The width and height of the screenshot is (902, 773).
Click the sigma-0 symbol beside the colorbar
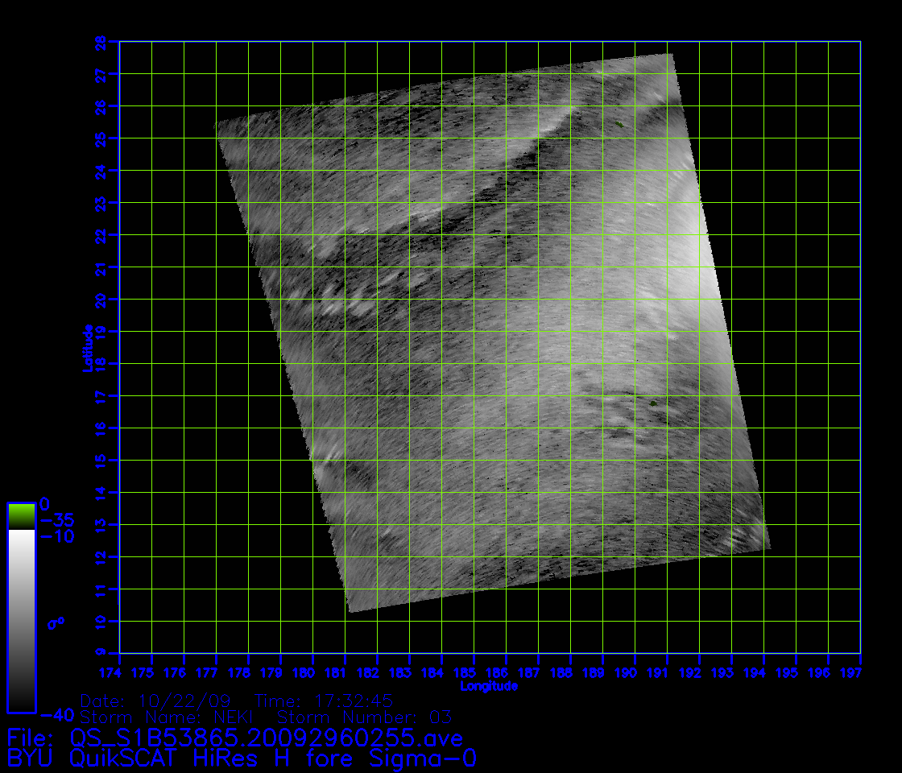point(55,622)
